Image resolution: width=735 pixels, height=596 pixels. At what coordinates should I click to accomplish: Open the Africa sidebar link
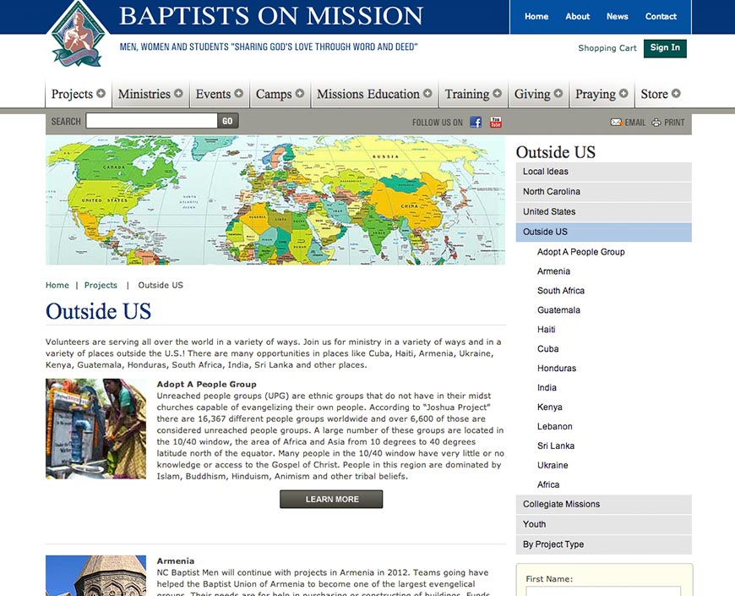pos(548,485)
